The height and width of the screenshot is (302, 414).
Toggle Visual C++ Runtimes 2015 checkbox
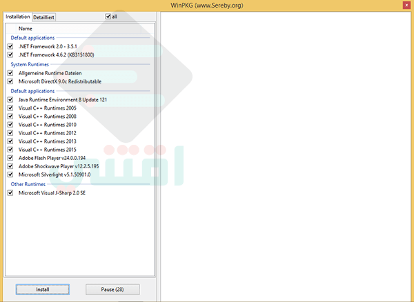10,150
